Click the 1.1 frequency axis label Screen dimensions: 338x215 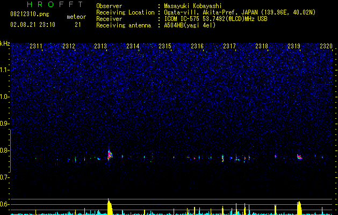click(x=5, y=70)
